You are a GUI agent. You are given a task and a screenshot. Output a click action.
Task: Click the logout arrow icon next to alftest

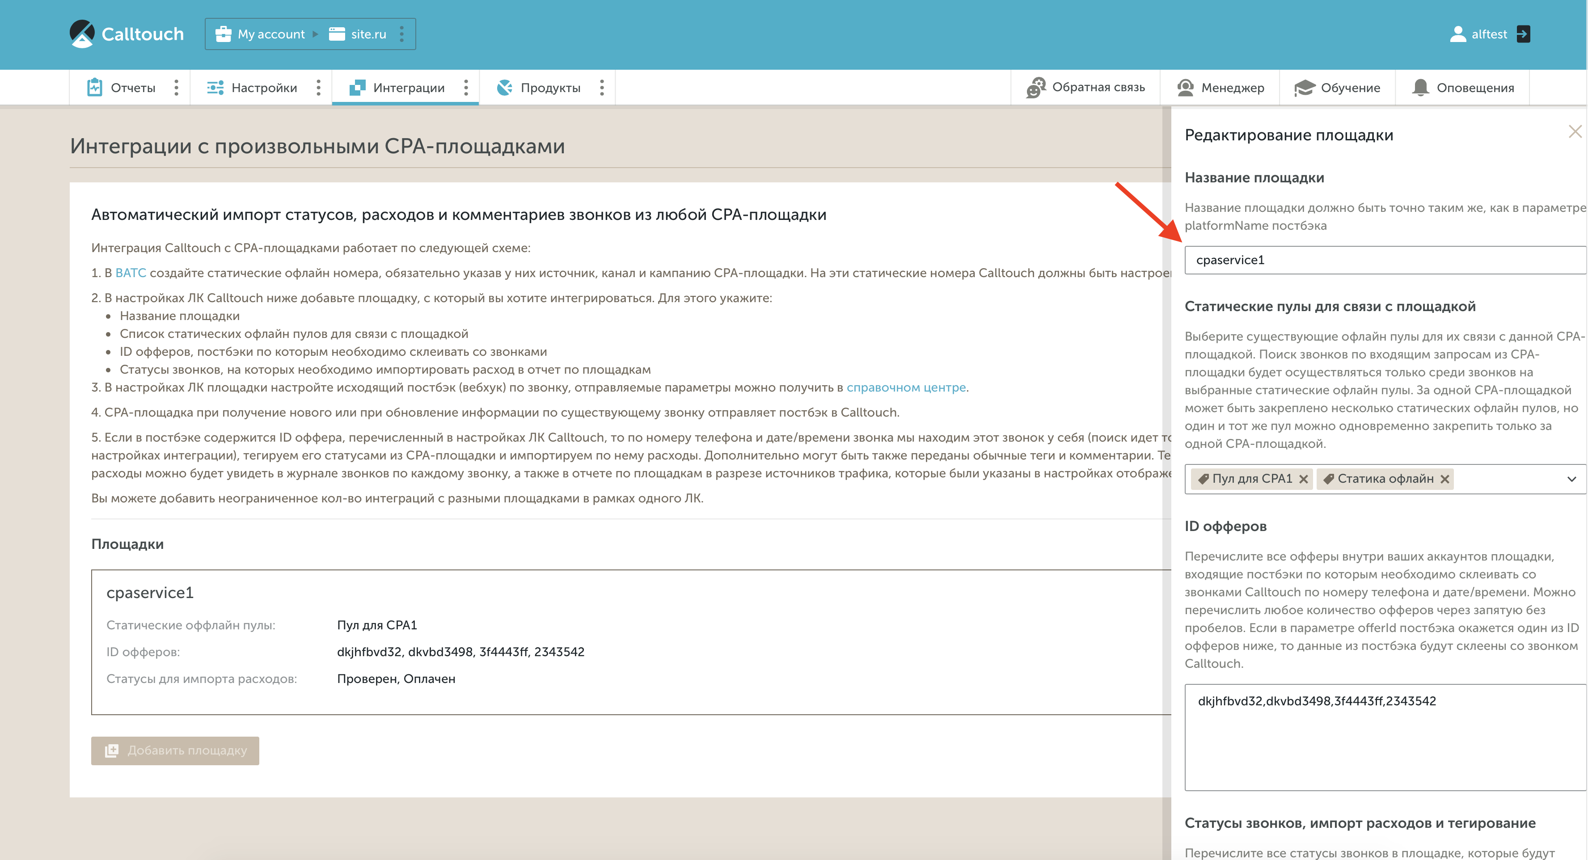coord(1523,34)
